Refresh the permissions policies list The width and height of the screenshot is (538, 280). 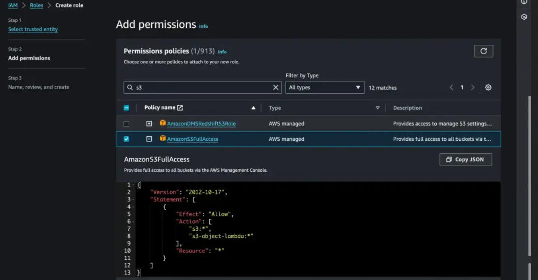pyautogui.click(x=483, y=51)
